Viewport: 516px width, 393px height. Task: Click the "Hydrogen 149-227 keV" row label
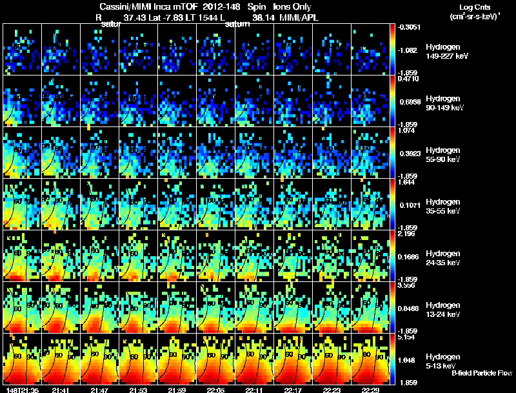(x=447, y=52)
